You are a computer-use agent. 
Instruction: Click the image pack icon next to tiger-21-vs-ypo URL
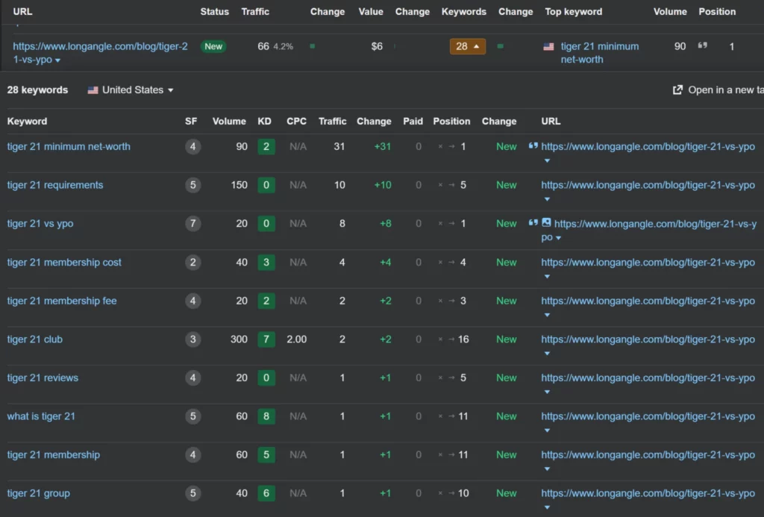coord(546,222)
